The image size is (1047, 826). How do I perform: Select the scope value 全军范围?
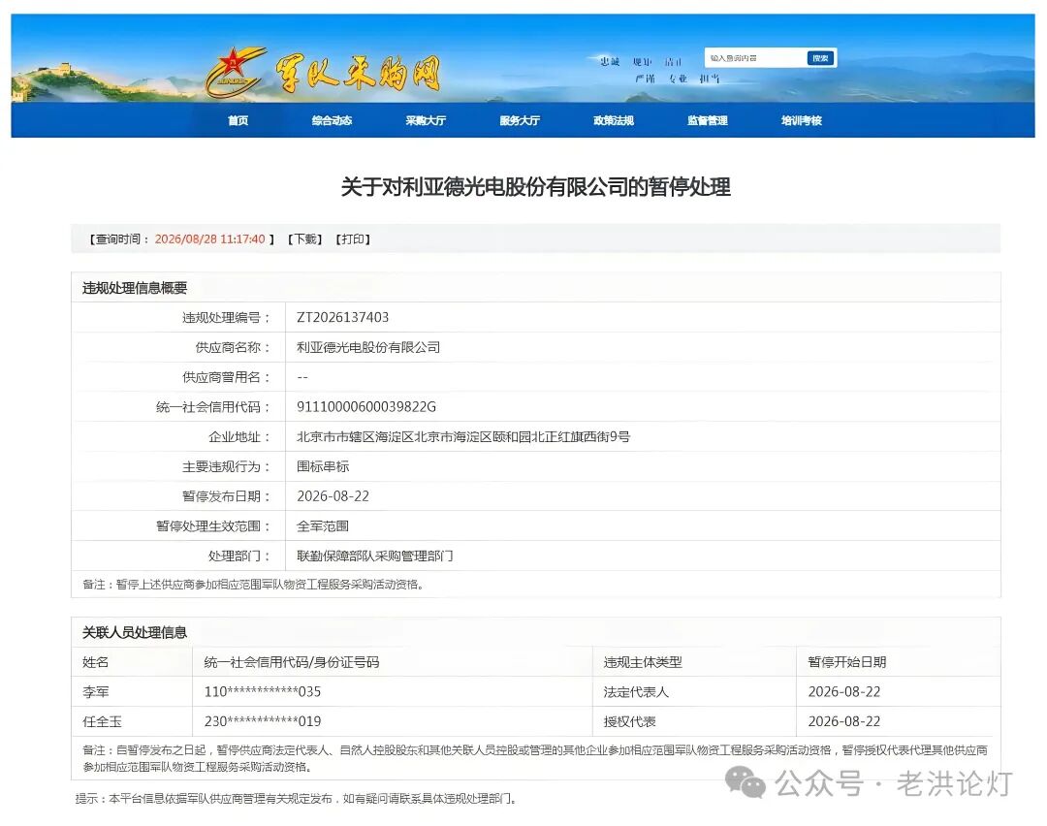tap(323, 526)
